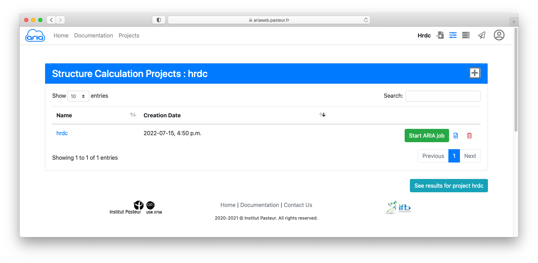Delete hrdc project with red trash icon
Screen dimensions: 538x263
click(469, 136)
